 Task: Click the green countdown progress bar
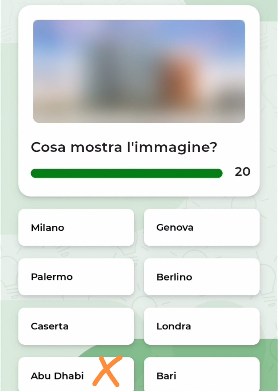pyautogui.click(x=126, y=173)
